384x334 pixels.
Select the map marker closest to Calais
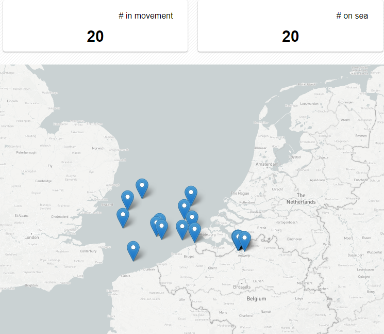pyautogui.click(x=133, y=249)
